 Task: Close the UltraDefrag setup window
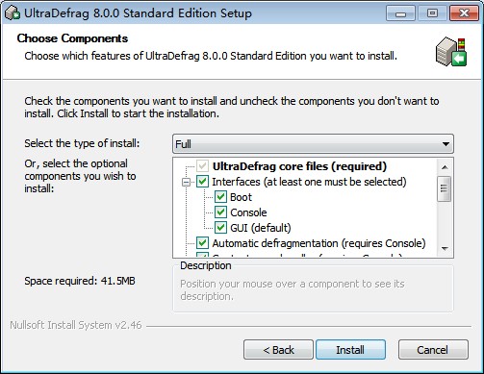pos(464,13)
